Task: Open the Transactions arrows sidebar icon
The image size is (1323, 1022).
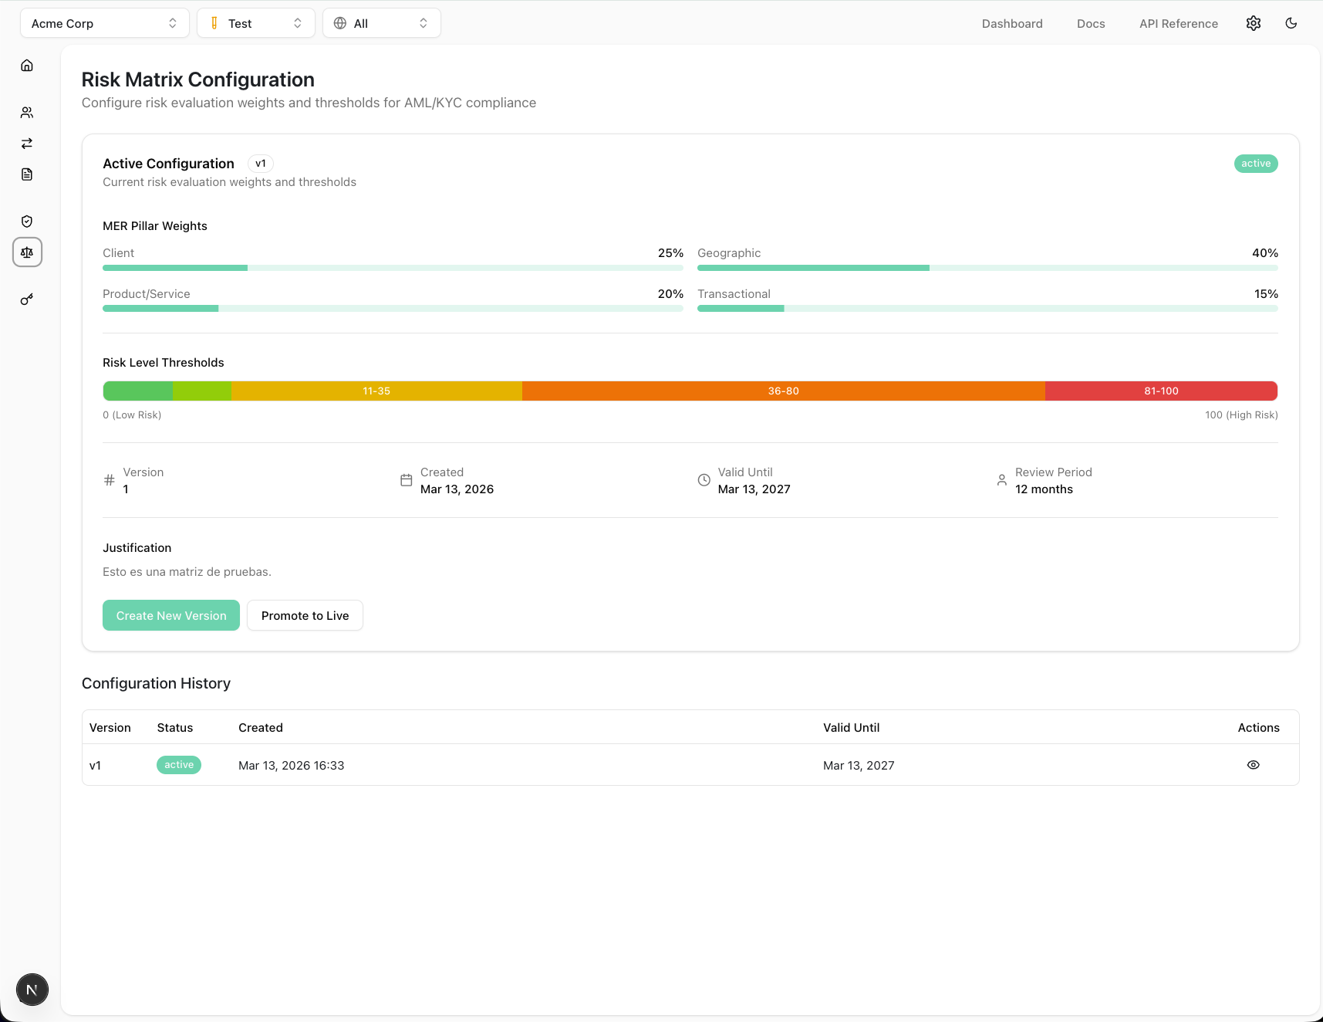Action: pos(27,144)
